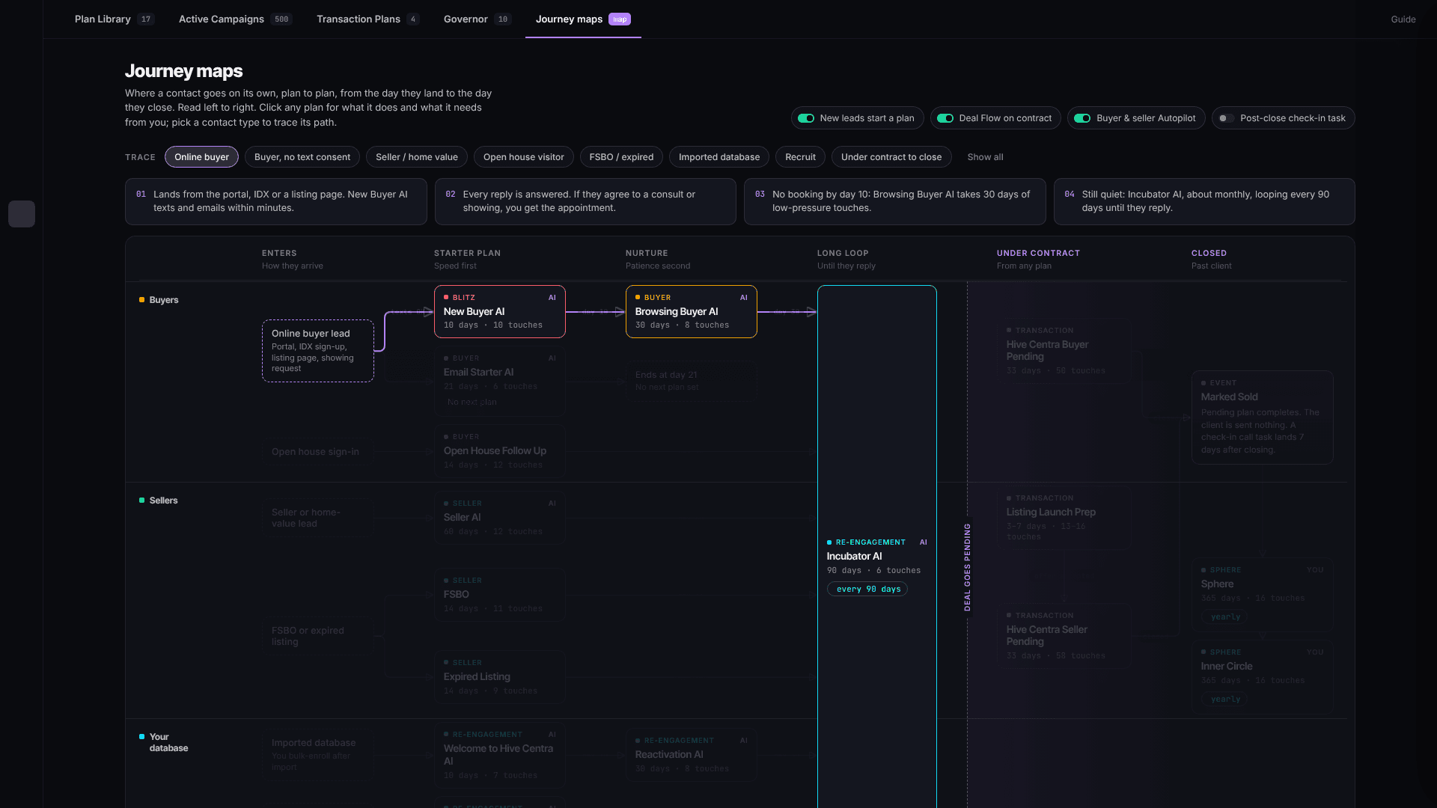Click the yearly badge on Sphere
Screen dimensions: 1437x808
1225,617
